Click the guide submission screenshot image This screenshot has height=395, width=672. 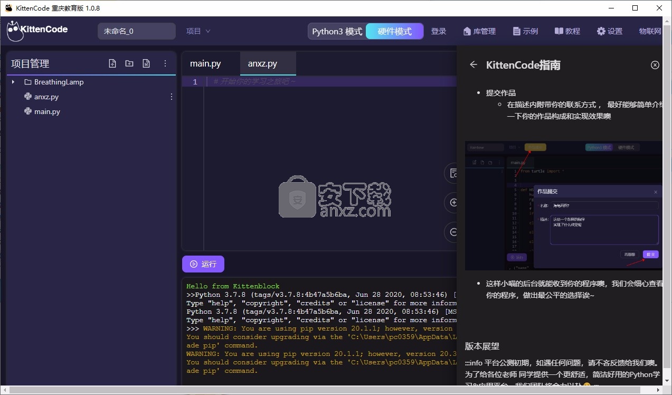click(x=563, y=205)
